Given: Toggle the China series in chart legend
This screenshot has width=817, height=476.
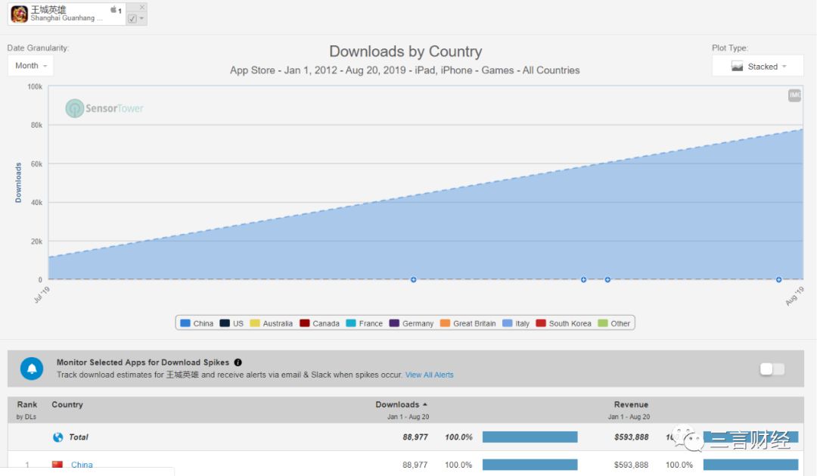Looking at the screenshot, I should coord(197,323).
